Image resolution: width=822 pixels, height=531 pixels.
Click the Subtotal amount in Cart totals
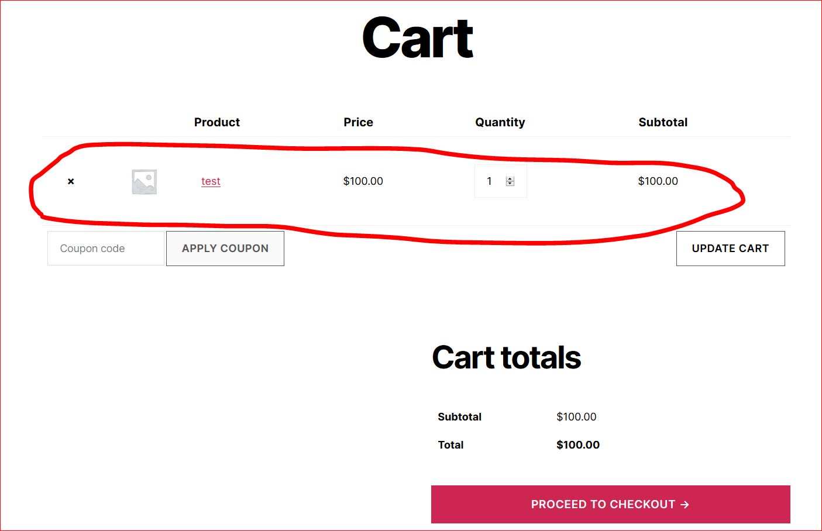576,416
